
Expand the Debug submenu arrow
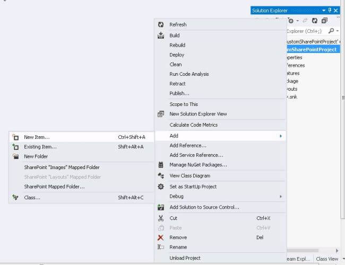pyautogui.click(x=280, y=197)
